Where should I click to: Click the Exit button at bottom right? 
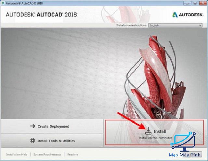tap(192, 155)
